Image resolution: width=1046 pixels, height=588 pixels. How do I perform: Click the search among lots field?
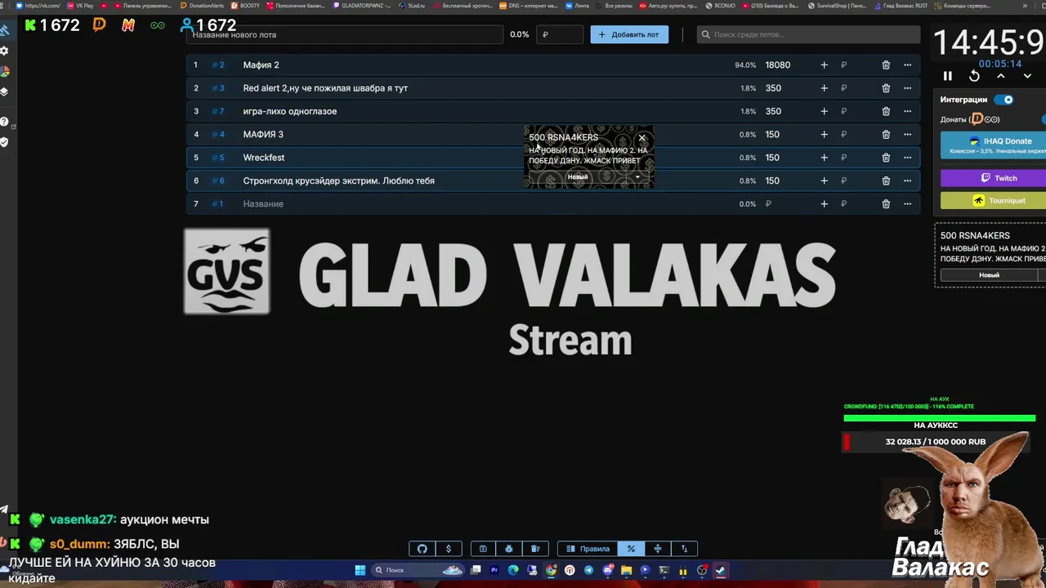pyautogui.click(x=809, y=34)
